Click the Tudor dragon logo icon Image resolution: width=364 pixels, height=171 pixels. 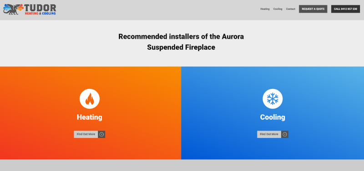click(13, 9)
